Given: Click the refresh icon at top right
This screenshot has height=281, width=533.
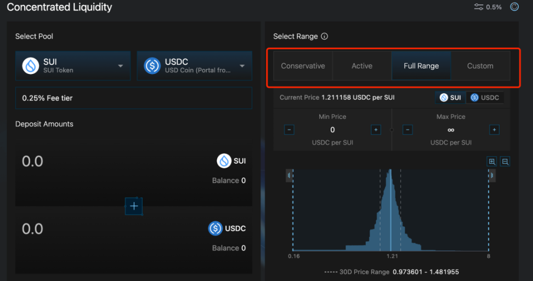Looking at the screenshot, I should click(514, 7).
